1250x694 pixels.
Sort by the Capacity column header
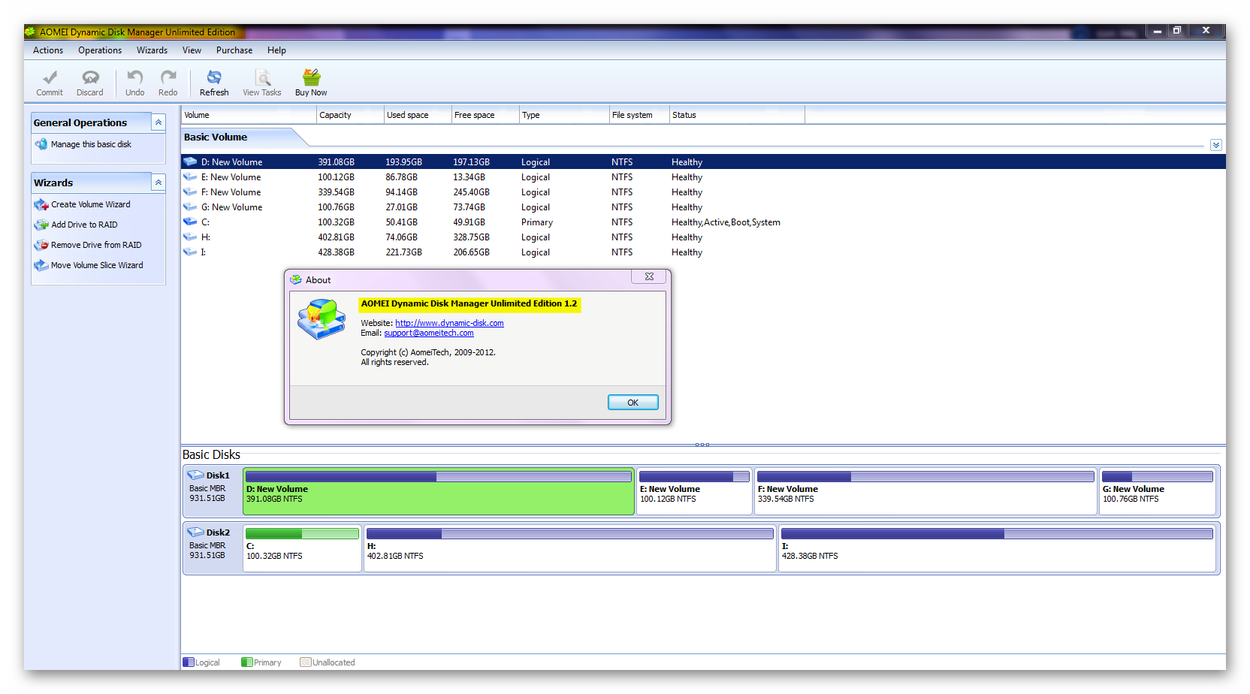350,115
